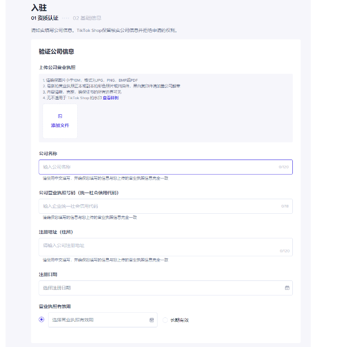Click the 上传公司营业执照 section label
Image resolution: width=337 pixels, height=347 pixels.
tap(57, 67)
